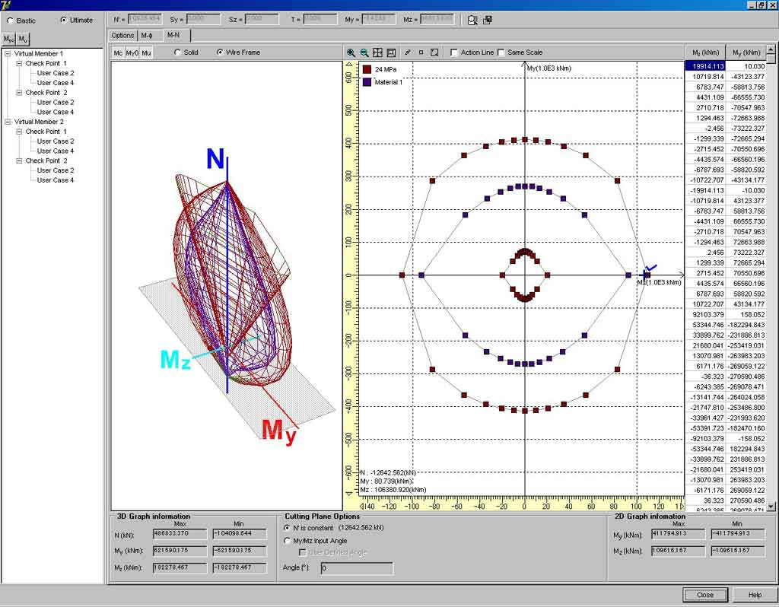Click the fit-all grid icon in graph toolbar
This screenshot has width=779, height=607.
[x=377, y=52]
